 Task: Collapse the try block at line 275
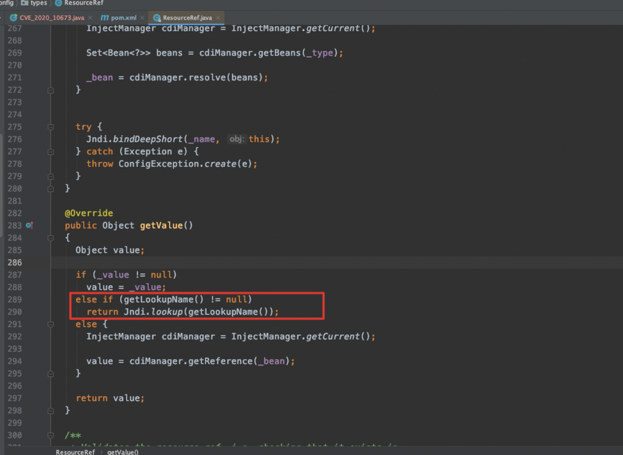click(51, 127)
